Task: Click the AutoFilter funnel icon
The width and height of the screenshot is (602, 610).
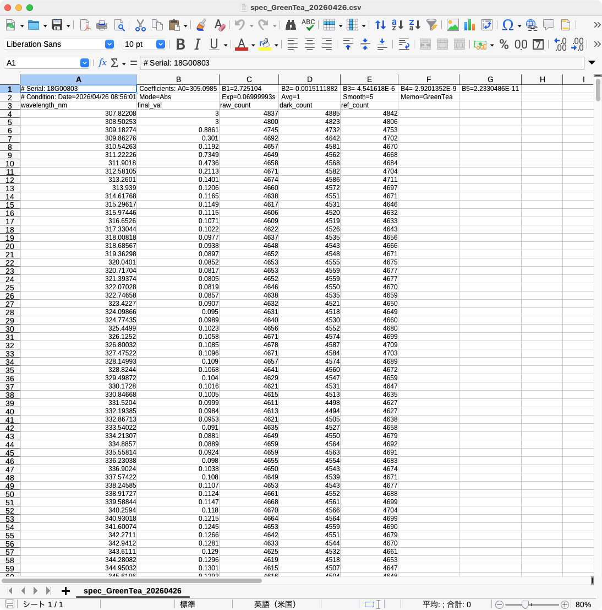Action: [x=432, y=25]
